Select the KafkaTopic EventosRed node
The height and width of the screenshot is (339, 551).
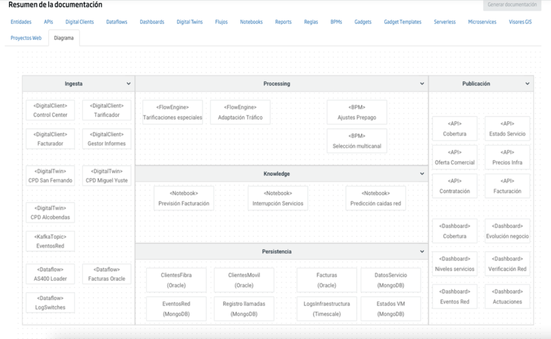click(x=50, y=242)
